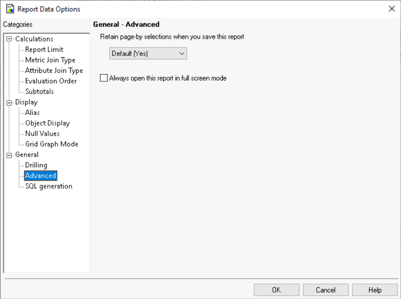Collapse the Display category node
The height and width of the screenshot is (299, 401).
click(x=9, y=102)
